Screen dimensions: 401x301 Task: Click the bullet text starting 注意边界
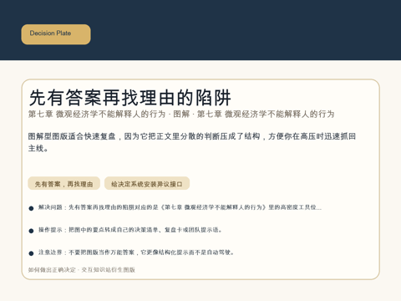pos(136,253)
